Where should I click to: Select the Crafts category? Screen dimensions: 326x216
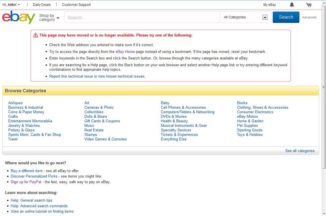(x=13, y=116)
